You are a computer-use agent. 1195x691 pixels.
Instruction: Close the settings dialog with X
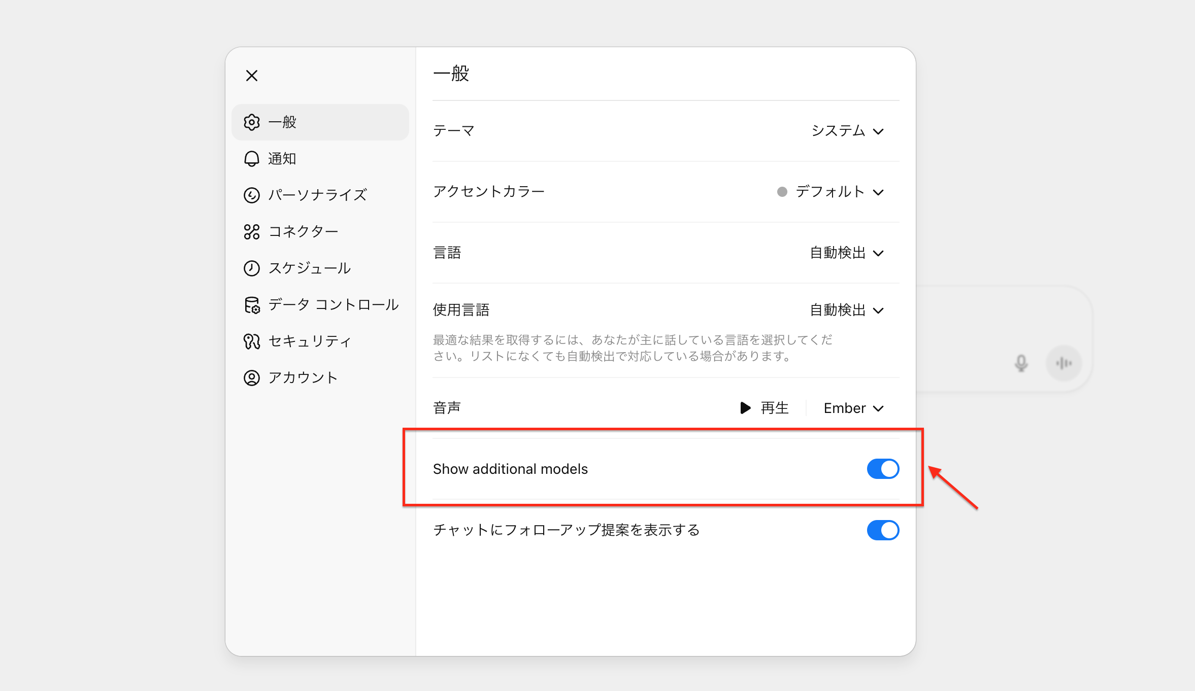pyautogui.click(x=252, y=76)
